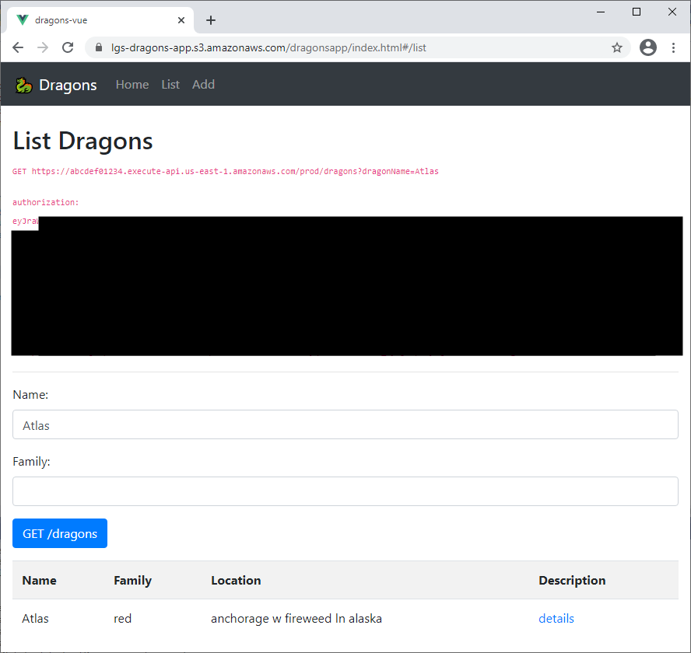691x653 pixels.
Task: Bookmark the page using the star icon
Action: click(x=617, y=47)
